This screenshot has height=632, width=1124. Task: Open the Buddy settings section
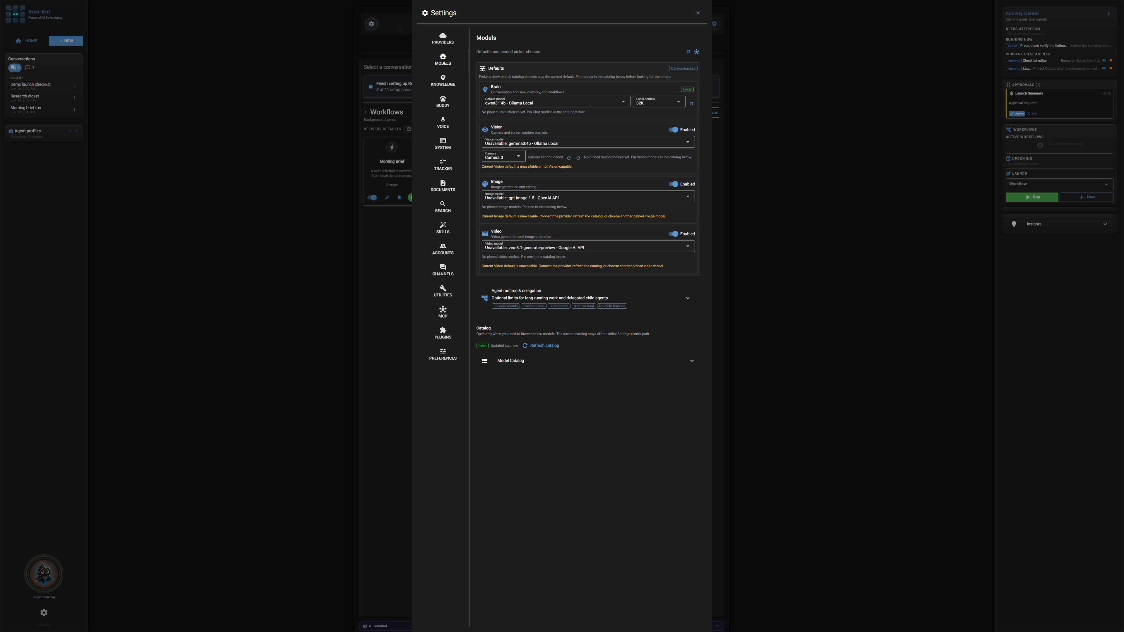pyautogui.click(x=443, y=102)
